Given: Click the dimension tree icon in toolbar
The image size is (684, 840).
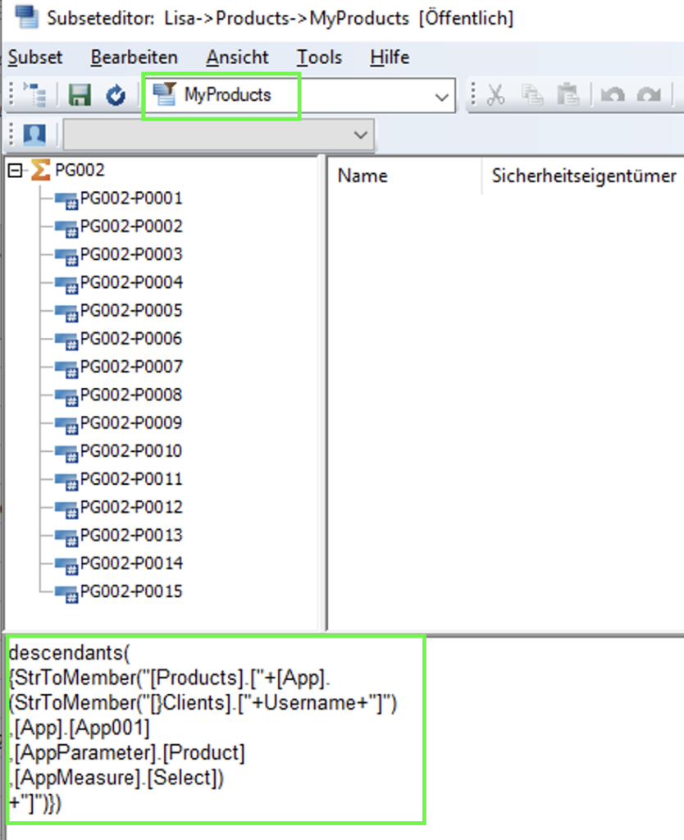Looking at the screenshot, I should (x=35, y=95).
